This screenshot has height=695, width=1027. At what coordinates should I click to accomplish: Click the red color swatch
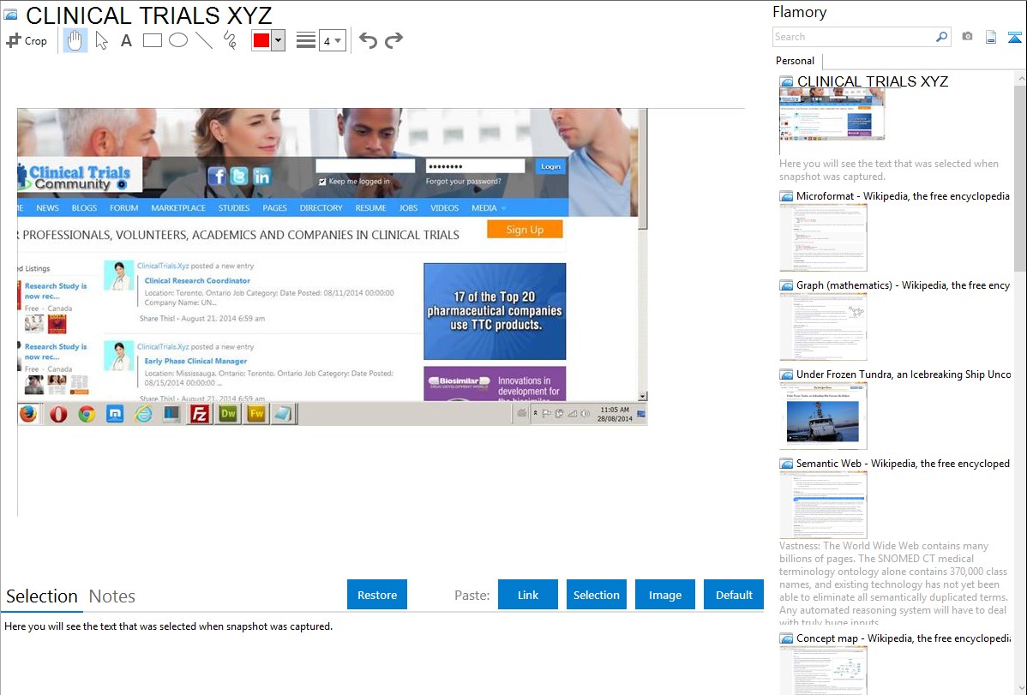pos(261,40)
